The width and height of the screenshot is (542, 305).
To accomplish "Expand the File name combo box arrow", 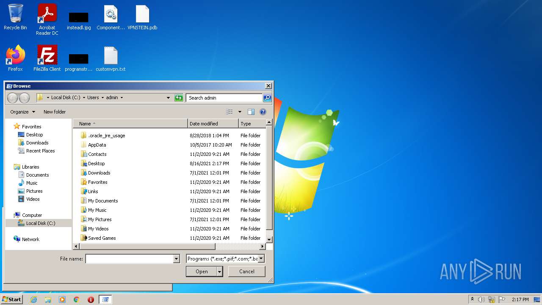I will 177,259.
